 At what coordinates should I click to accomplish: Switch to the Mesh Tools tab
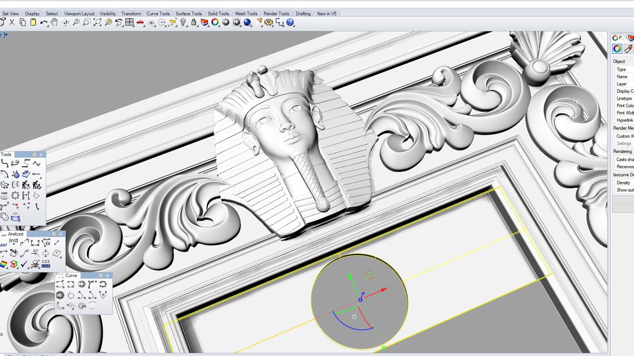[246, 13]
